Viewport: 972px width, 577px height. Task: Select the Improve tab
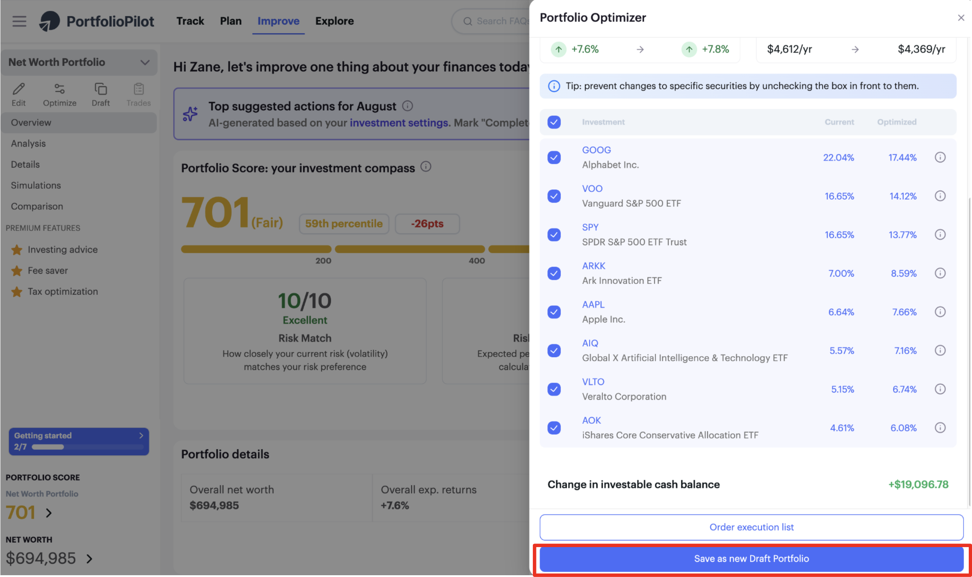pyautogui.click(x=278, y=21)
